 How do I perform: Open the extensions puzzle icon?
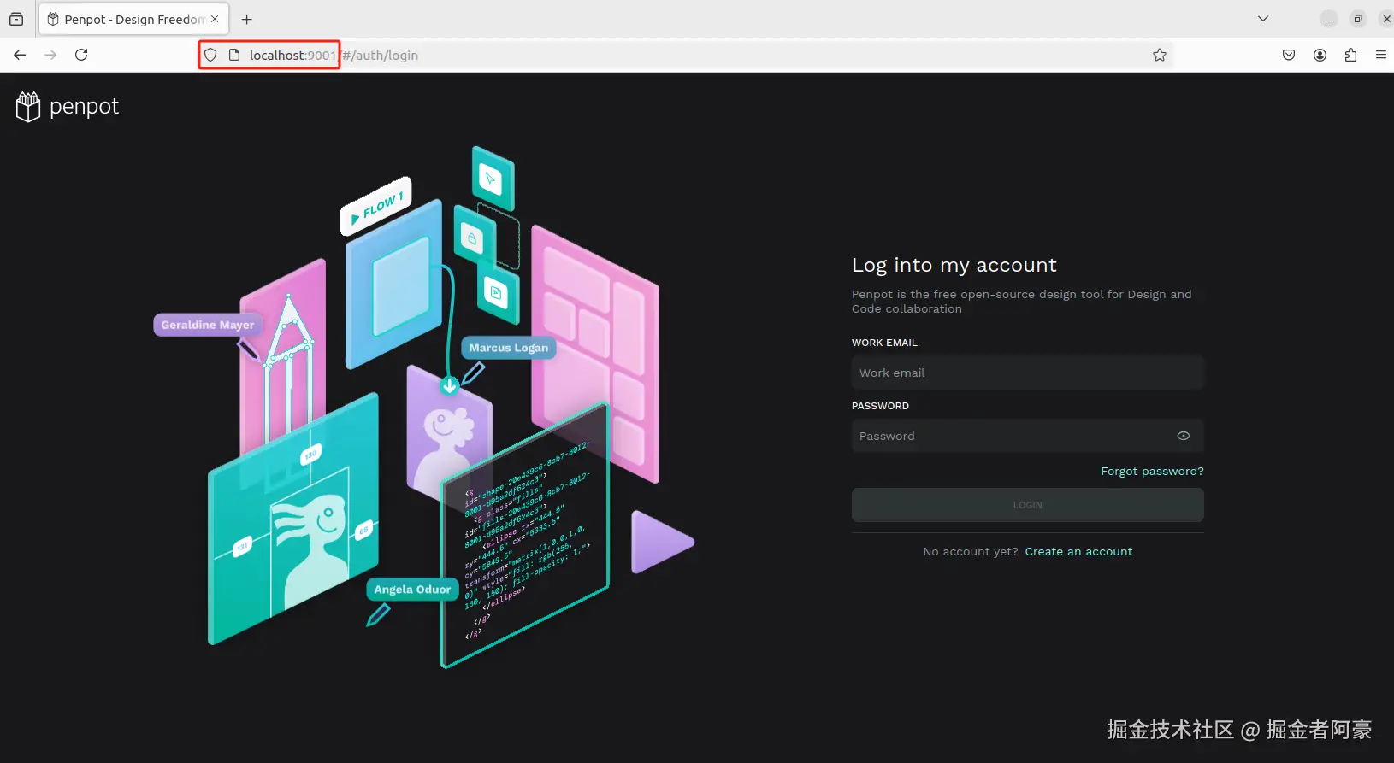point(1351,55)
